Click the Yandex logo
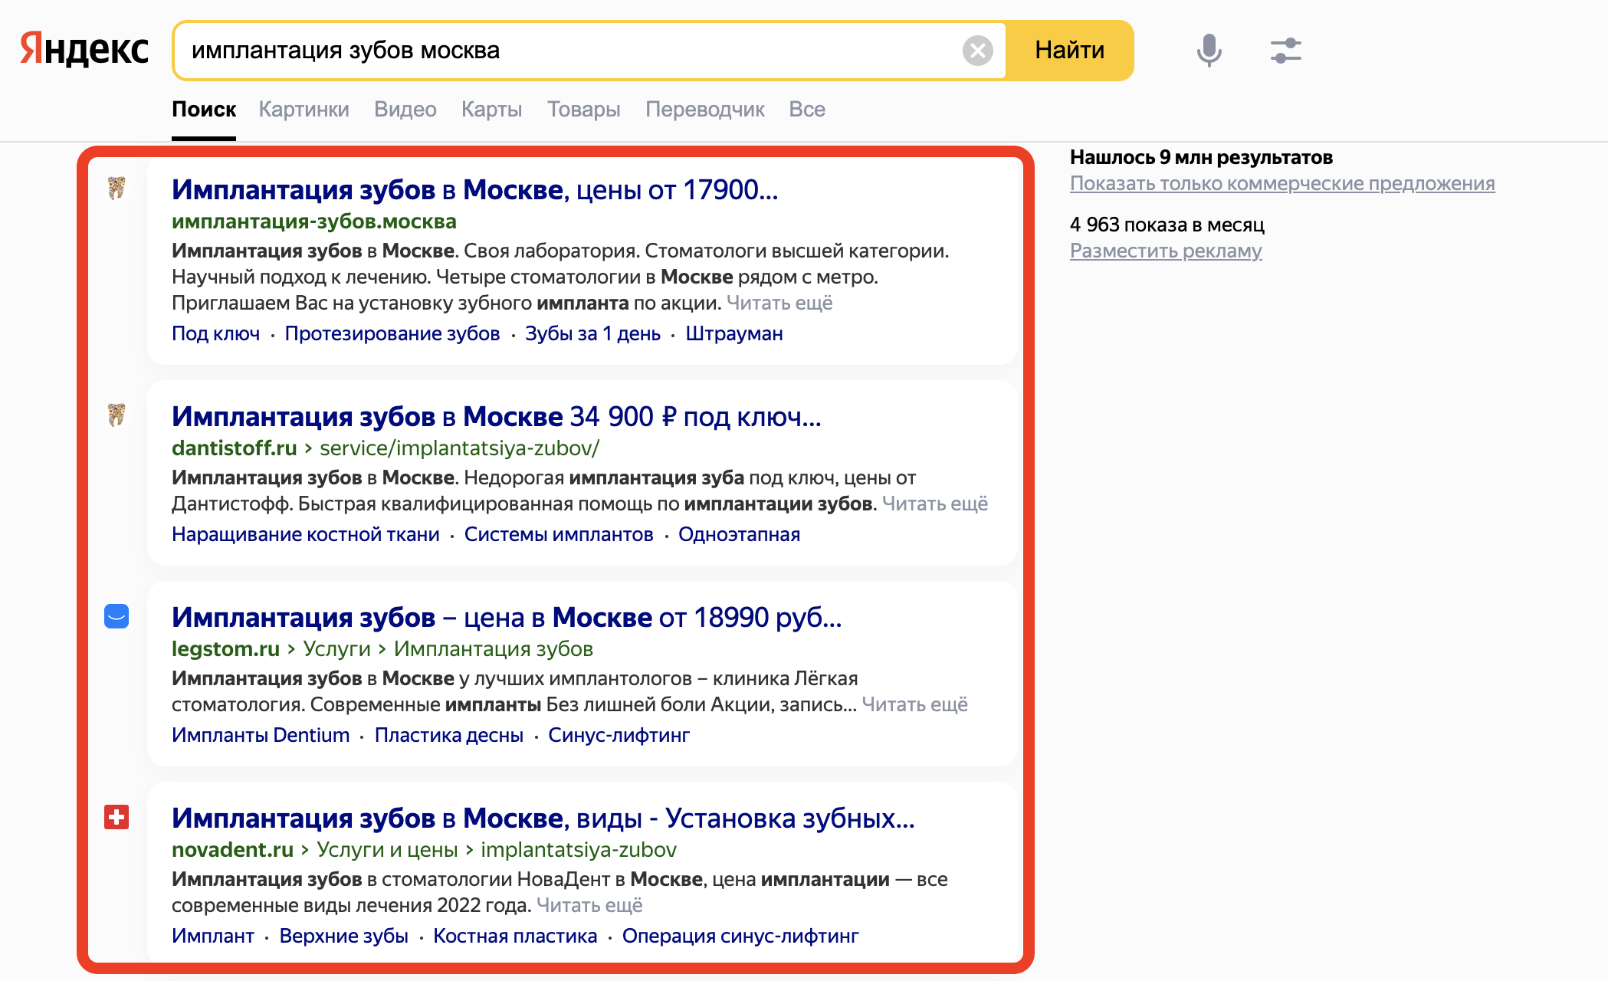1608x981 pixels. coord(84,50)
